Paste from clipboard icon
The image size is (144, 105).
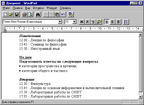pos(57,14)
